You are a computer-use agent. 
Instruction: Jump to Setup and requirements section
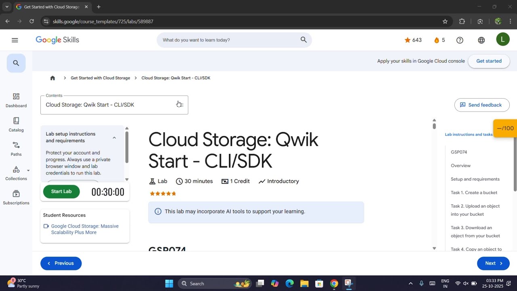tap(475, 179)
